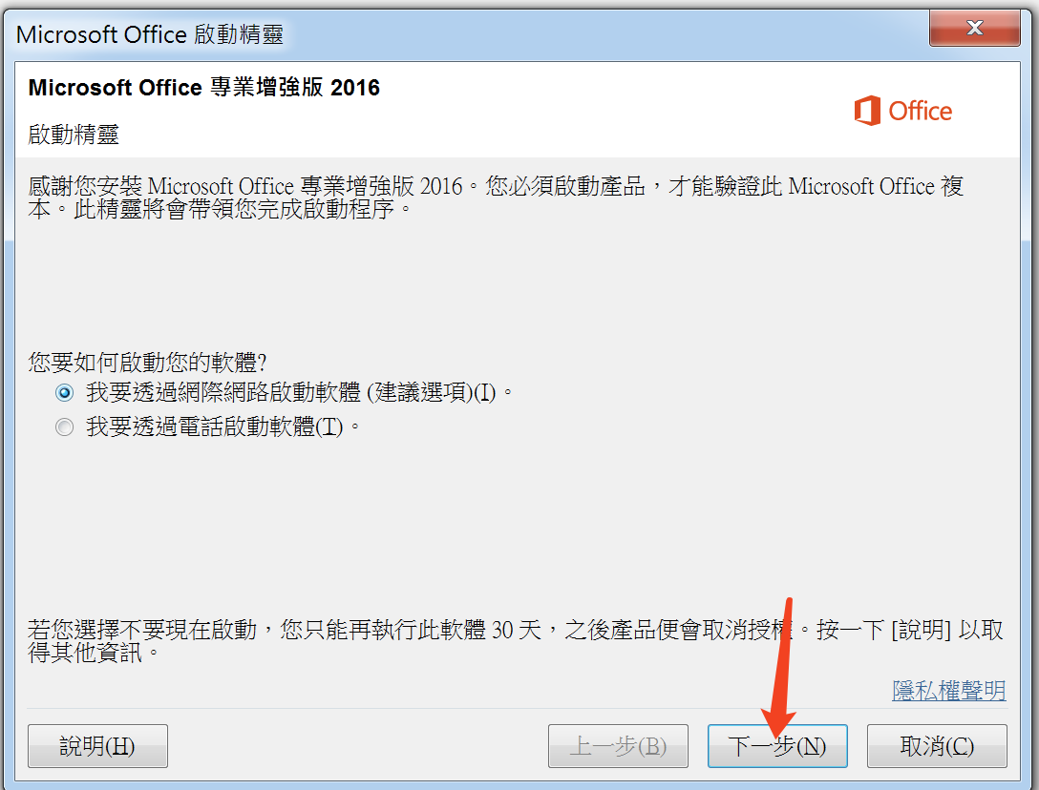Cancel the wizard with 取消(C)
1039x790 pixels.
point(937,746)
